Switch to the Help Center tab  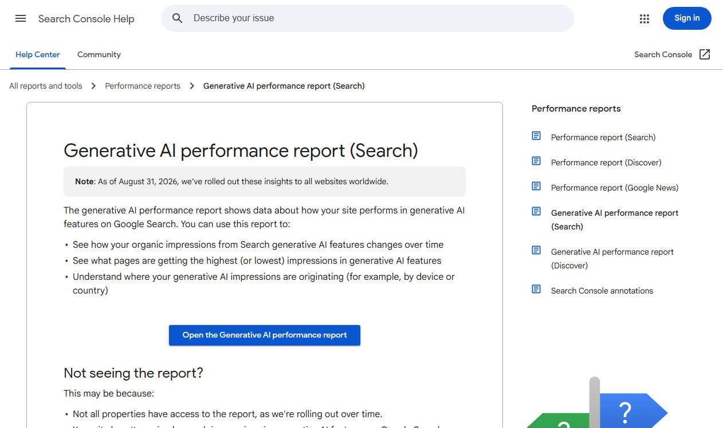tap(38, 55)
